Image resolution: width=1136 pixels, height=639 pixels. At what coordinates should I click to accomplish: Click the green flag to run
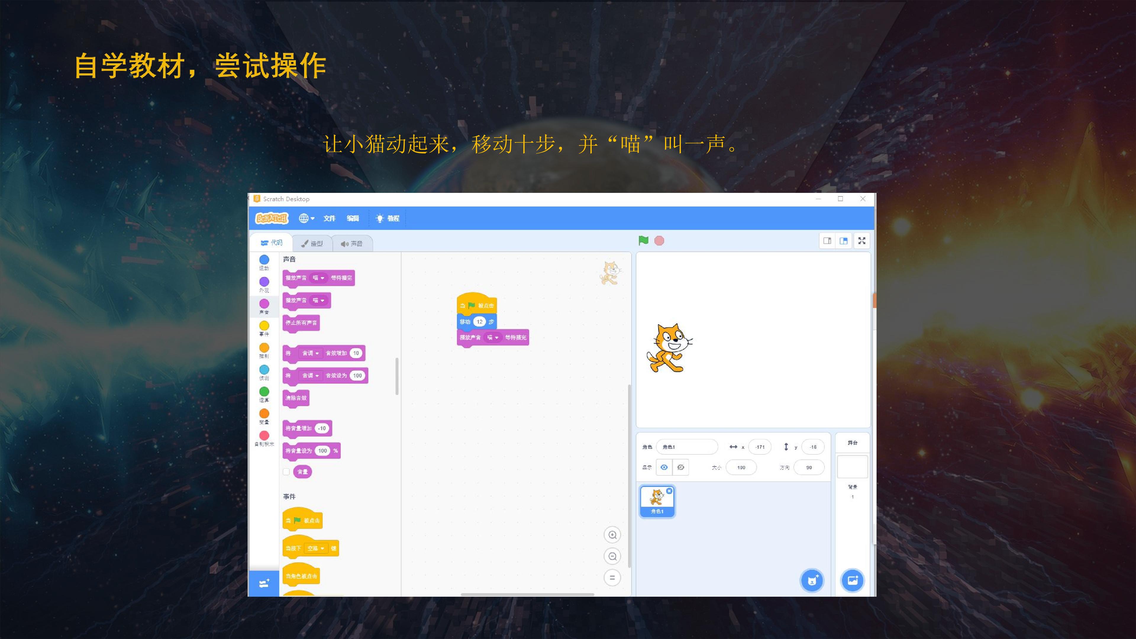click(x=643, y=240)
